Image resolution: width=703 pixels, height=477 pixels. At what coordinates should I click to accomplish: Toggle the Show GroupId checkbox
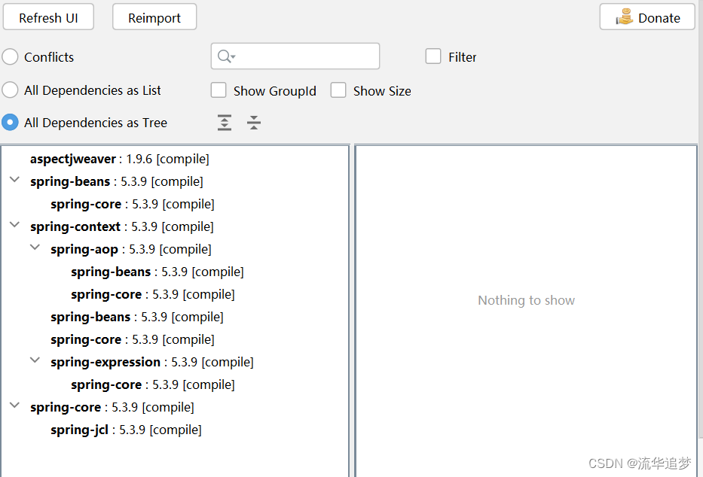(x=219, y=90)
